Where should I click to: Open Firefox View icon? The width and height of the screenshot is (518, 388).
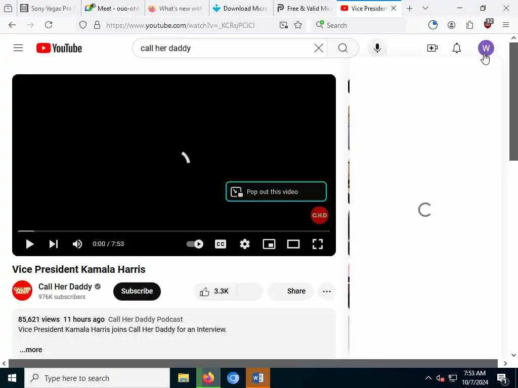click(8, 8)
